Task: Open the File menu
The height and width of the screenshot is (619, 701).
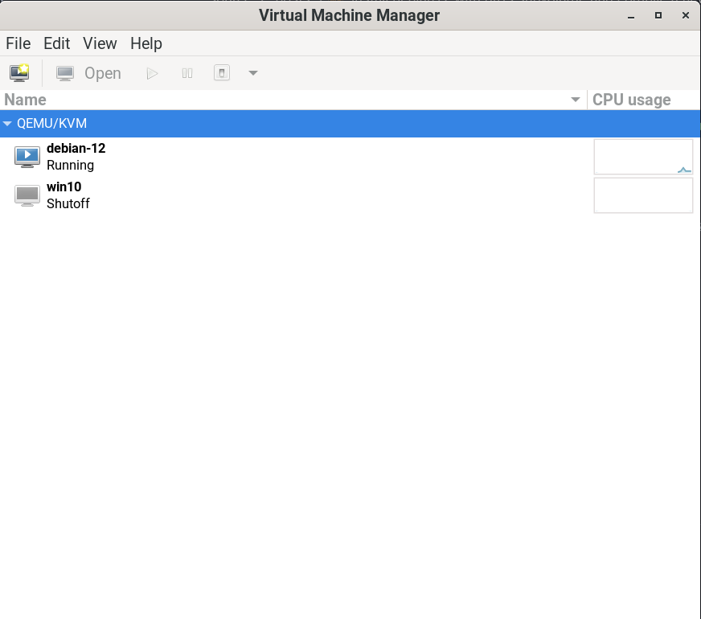Action: coord(18,43)
